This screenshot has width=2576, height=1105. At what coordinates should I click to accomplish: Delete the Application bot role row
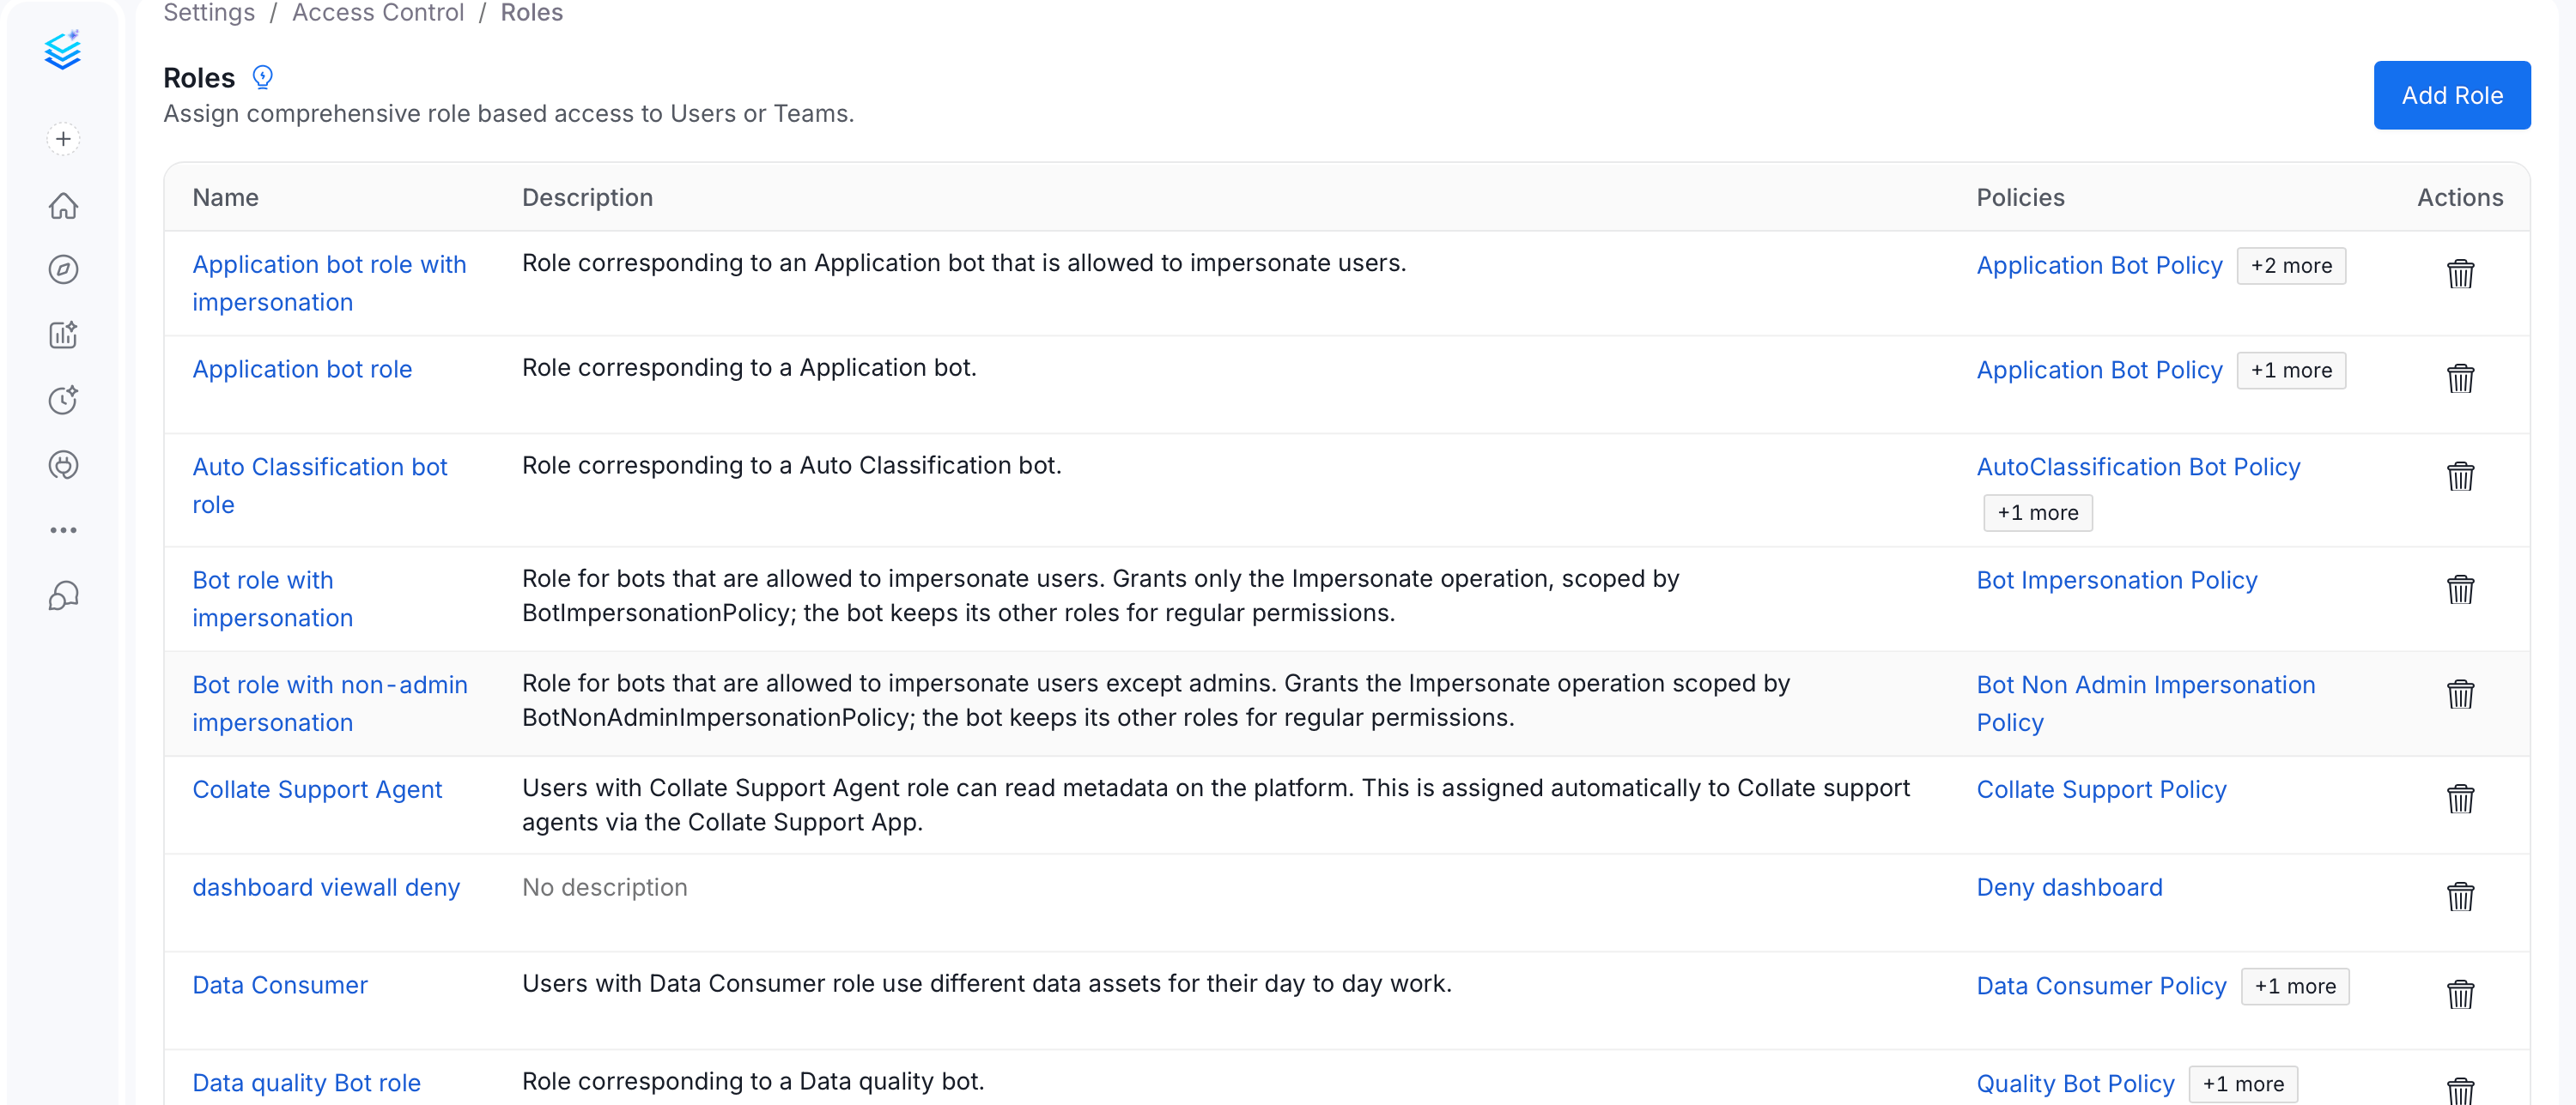(2460, 378)
